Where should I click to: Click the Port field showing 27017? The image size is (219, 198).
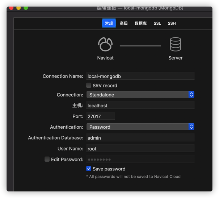tap(101, 116)
